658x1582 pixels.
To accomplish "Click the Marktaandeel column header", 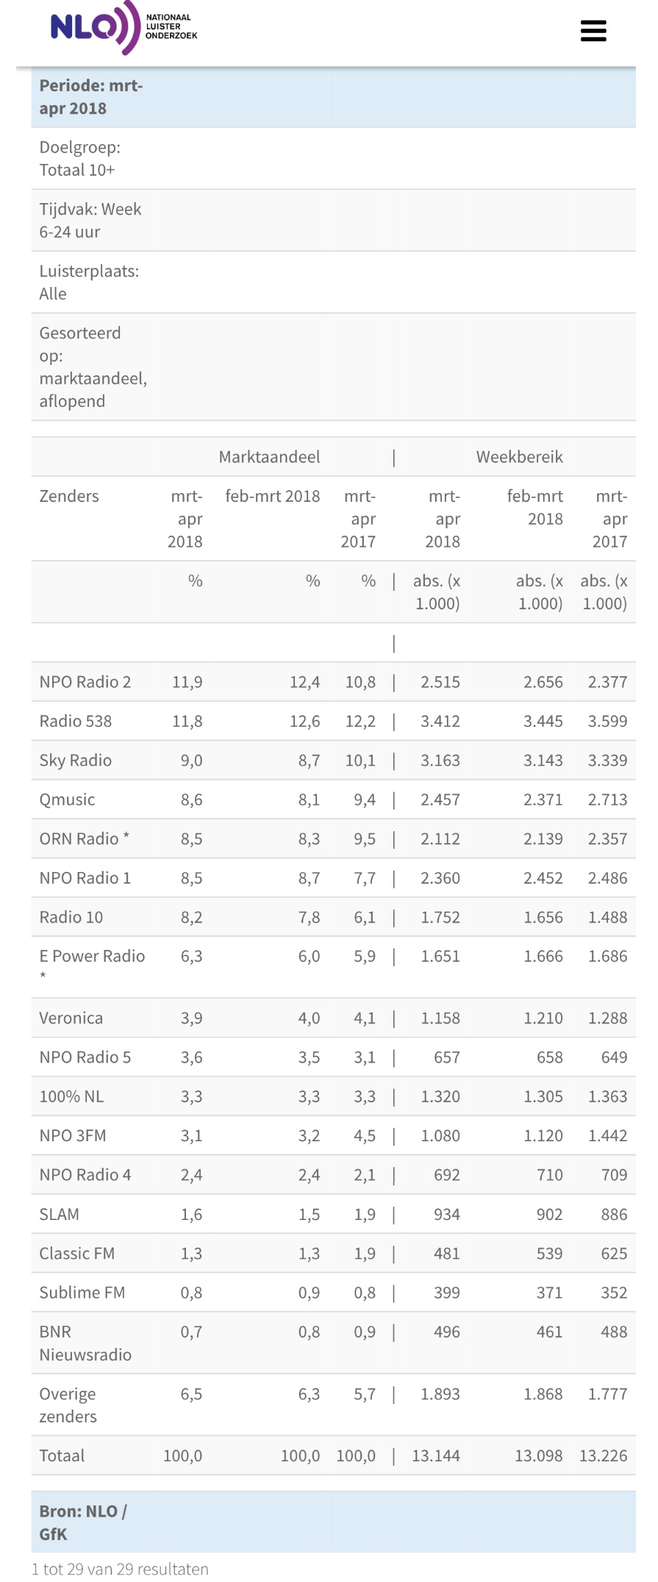I will click(269, 457).
